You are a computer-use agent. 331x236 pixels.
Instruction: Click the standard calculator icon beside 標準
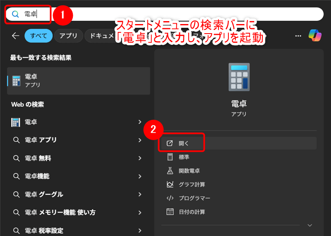170,157
